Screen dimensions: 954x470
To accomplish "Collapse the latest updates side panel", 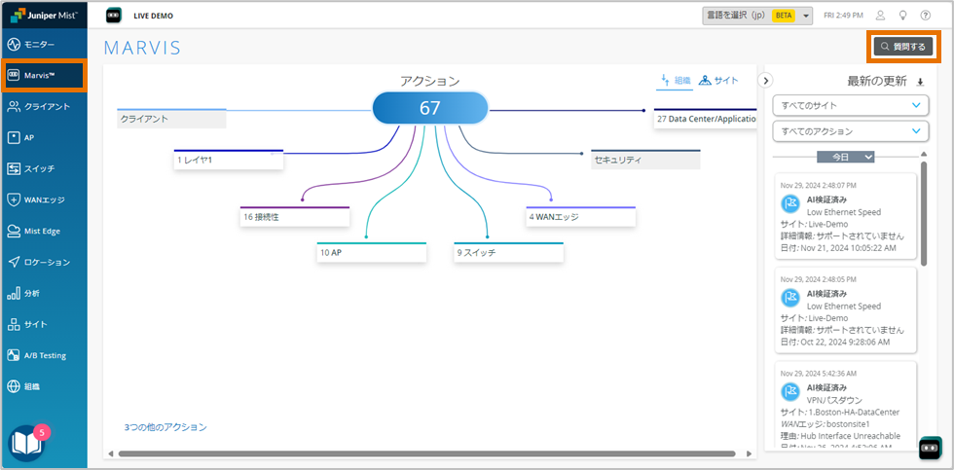I will point(765,81).
